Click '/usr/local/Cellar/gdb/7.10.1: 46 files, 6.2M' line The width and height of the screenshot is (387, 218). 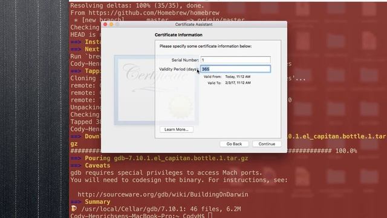161,209
